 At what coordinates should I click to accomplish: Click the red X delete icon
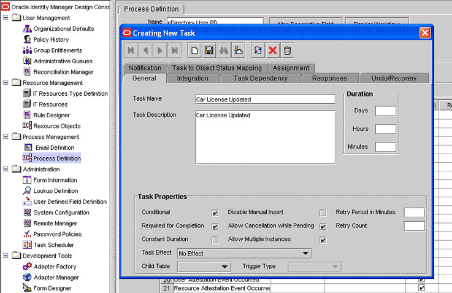click(x=272, y=50)
